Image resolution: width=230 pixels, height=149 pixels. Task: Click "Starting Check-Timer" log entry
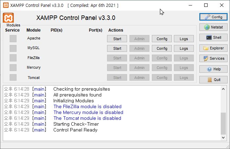[x=76, y=124]
